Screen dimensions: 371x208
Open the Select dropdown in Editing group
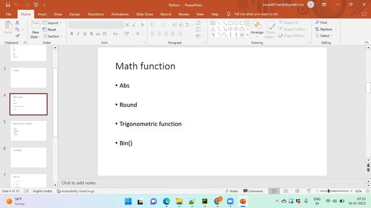point(324,36)
